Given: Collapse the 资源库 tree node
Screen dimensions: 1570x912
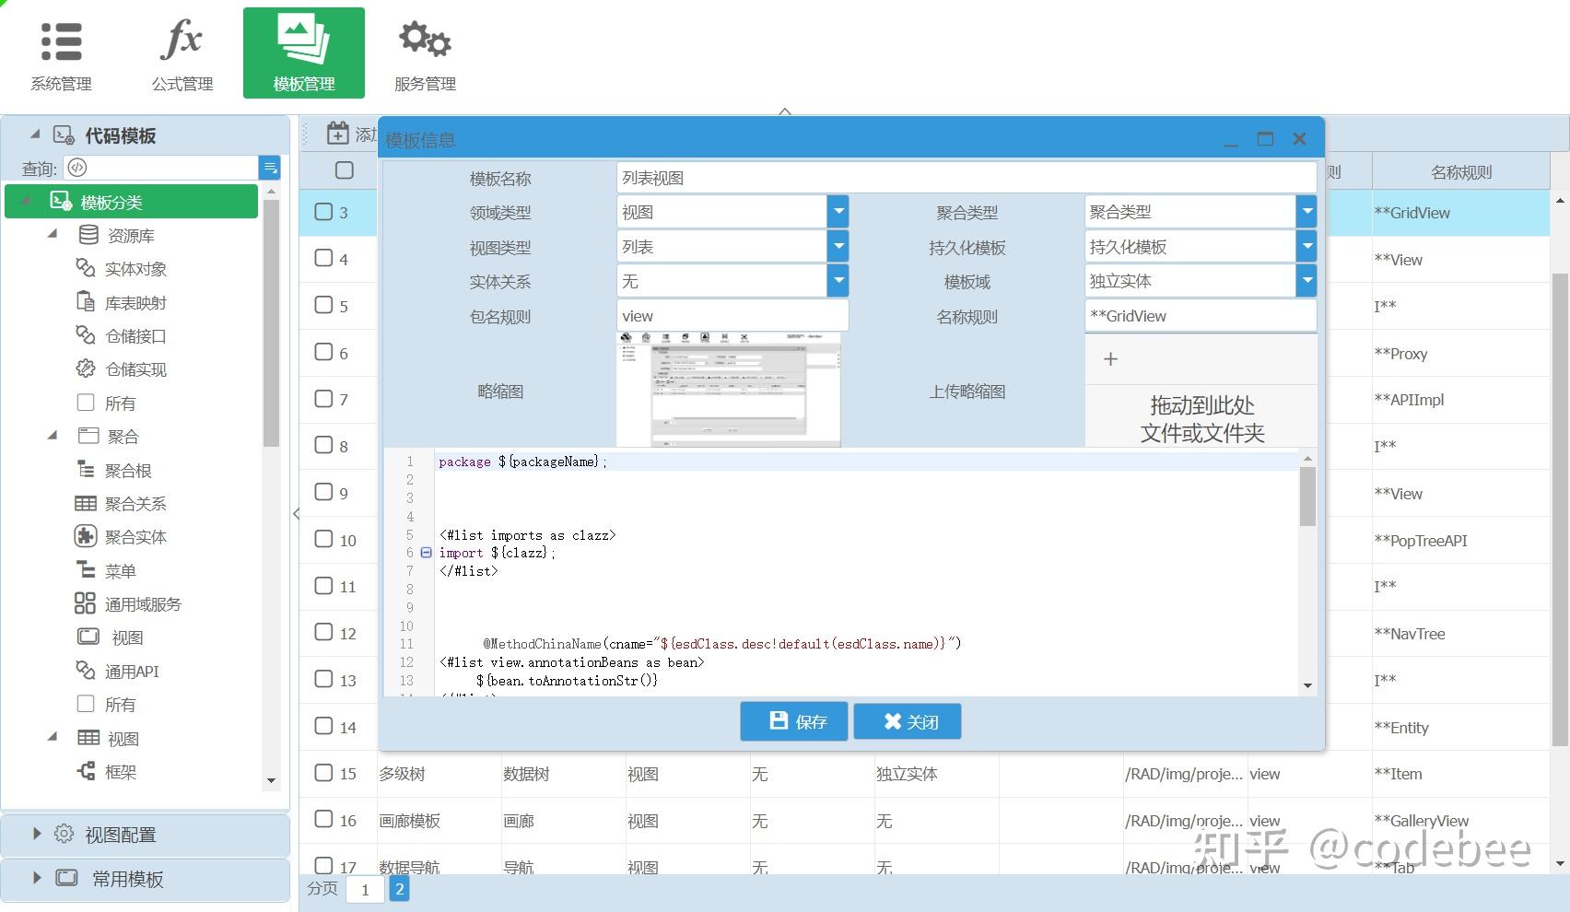Looking at the screenshot, I should pyautogui.click(x=53, y=234).
